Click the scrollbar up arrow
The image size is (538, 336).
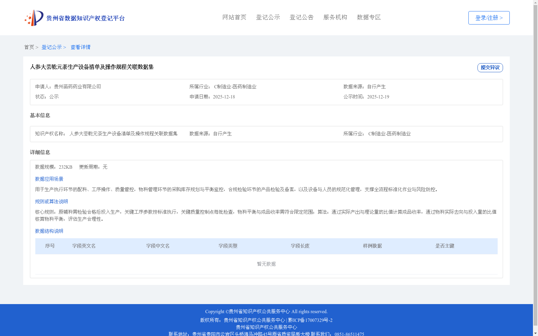tap(535, 2)
